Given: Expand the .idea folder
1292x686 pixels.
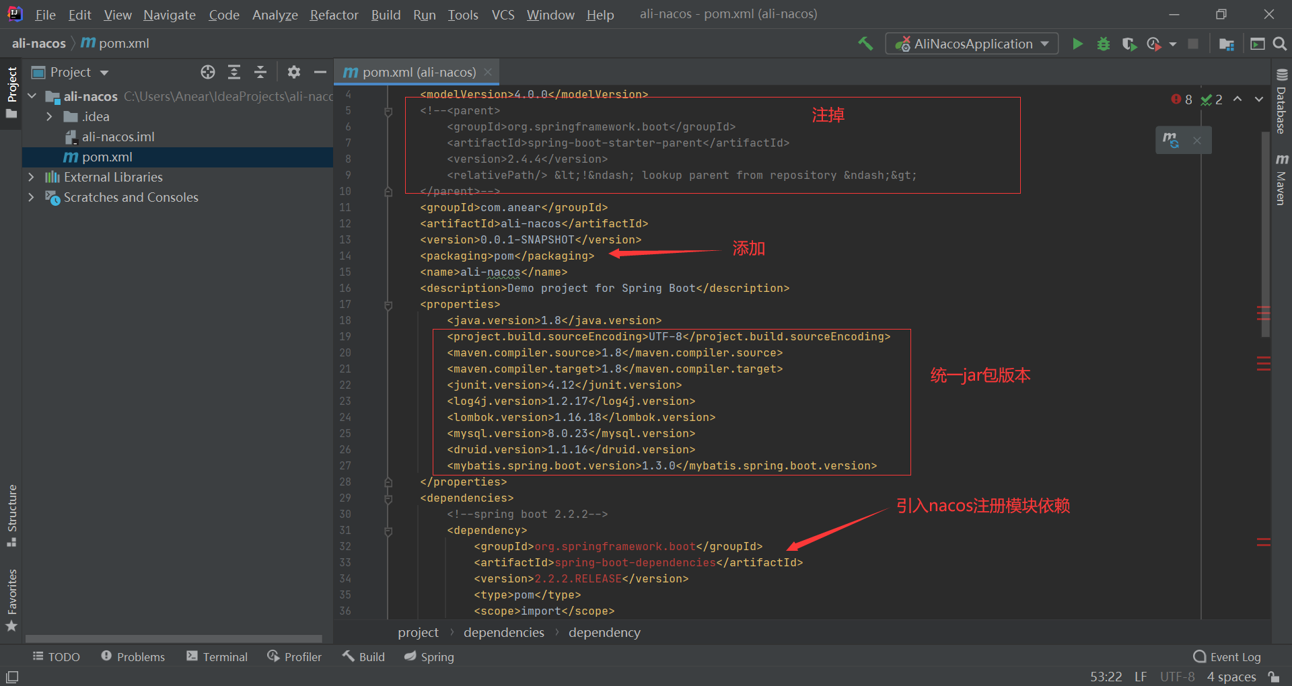Looking at the screenshot, I should [49, 116].
